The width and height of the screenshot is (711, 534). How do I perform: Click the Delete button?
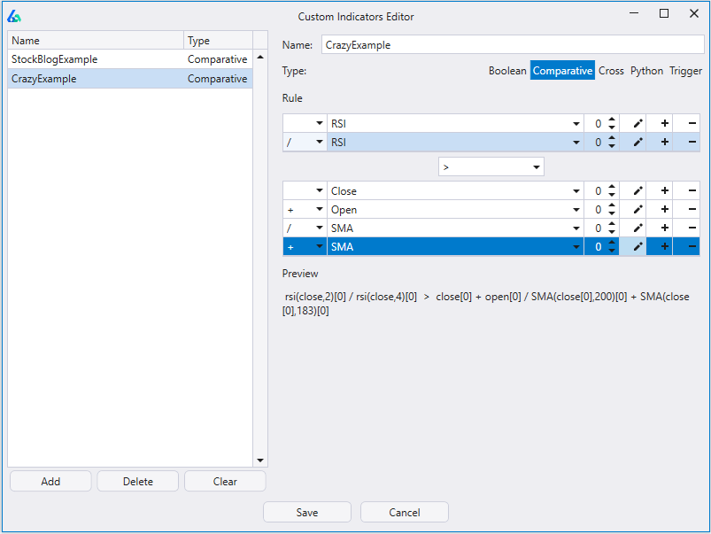tap(137, 482)
